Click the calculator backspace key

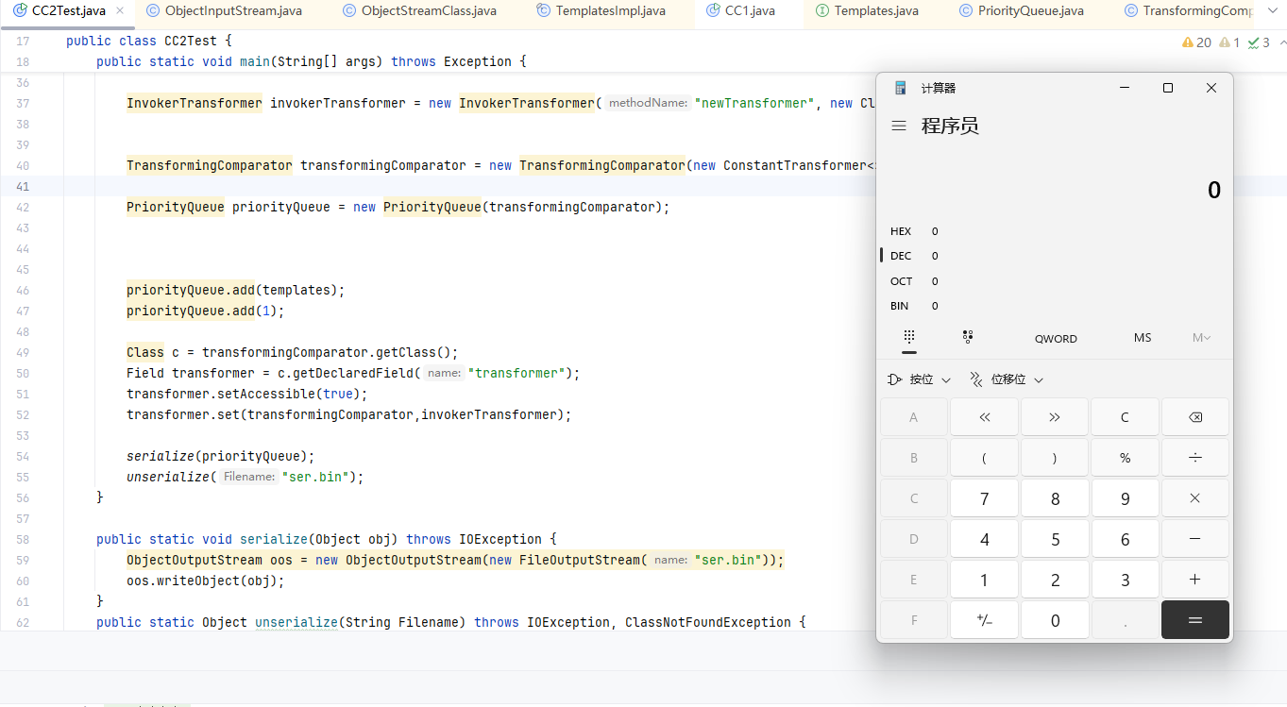1195,417
